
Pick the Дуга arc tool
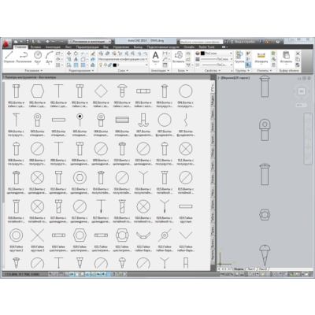pyautogui.click(x=49, y=57)
